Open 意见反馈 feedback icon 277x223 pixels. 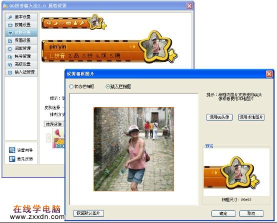tap(12, 158)
